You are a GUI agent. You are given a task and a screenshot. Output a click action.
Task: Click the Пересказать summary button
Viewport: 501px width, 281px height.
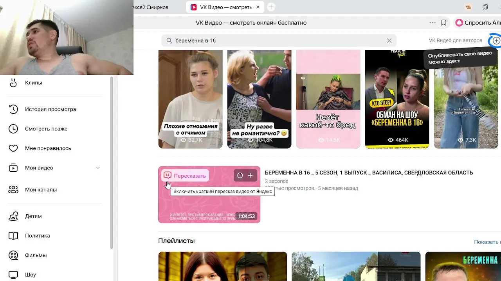pyautogui.click(x=185, y=176)
